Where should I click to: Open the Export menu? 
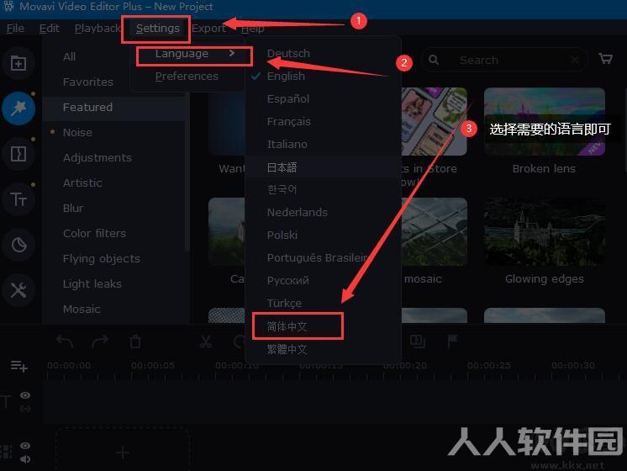coord(208,29)
